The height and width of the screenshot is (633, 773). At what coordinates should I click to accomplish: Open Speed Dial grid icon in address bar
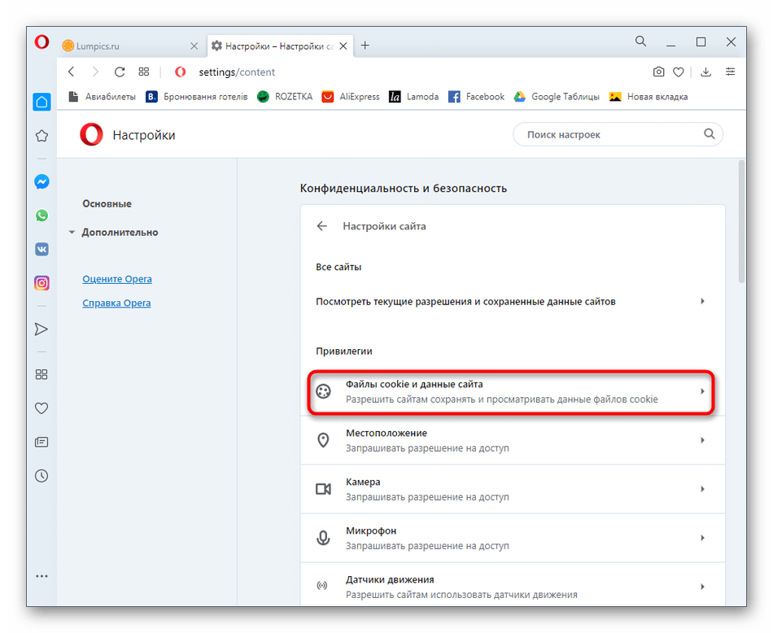[143, 72]
